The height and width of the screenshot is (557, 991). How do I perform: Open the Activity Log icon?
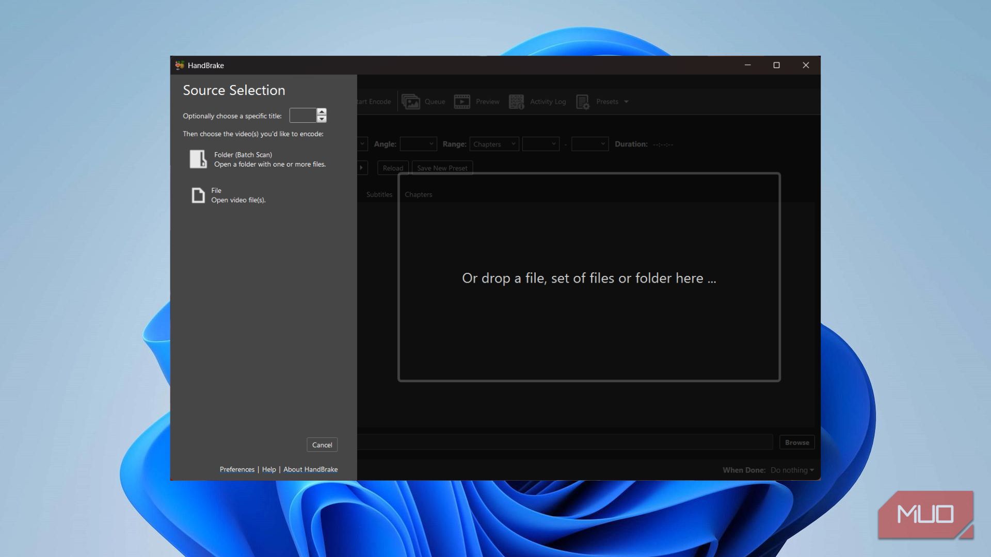517,102
